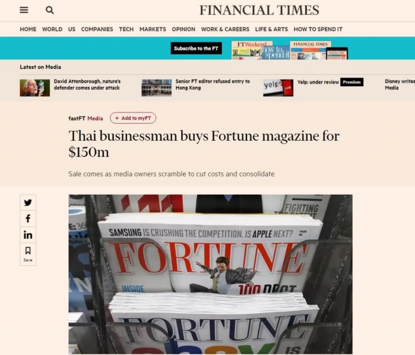Open How To Spend It section
The height and width of the screenshot is (355, 415).
click(318, 30)
